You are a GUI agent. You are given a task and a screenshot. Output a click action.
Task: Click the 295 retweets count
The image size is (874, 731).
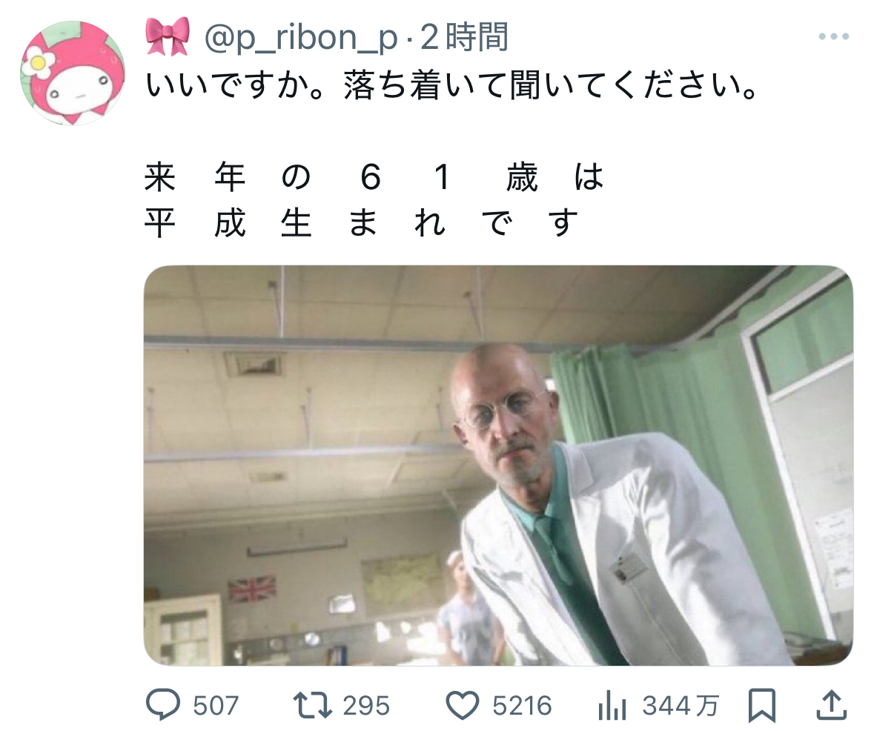coord(366,706)
